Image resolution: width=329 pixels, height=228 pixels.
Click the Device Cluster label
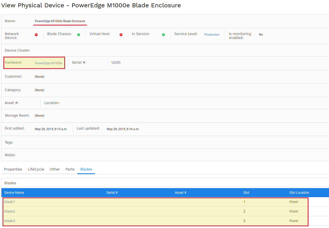coord(17,50)
